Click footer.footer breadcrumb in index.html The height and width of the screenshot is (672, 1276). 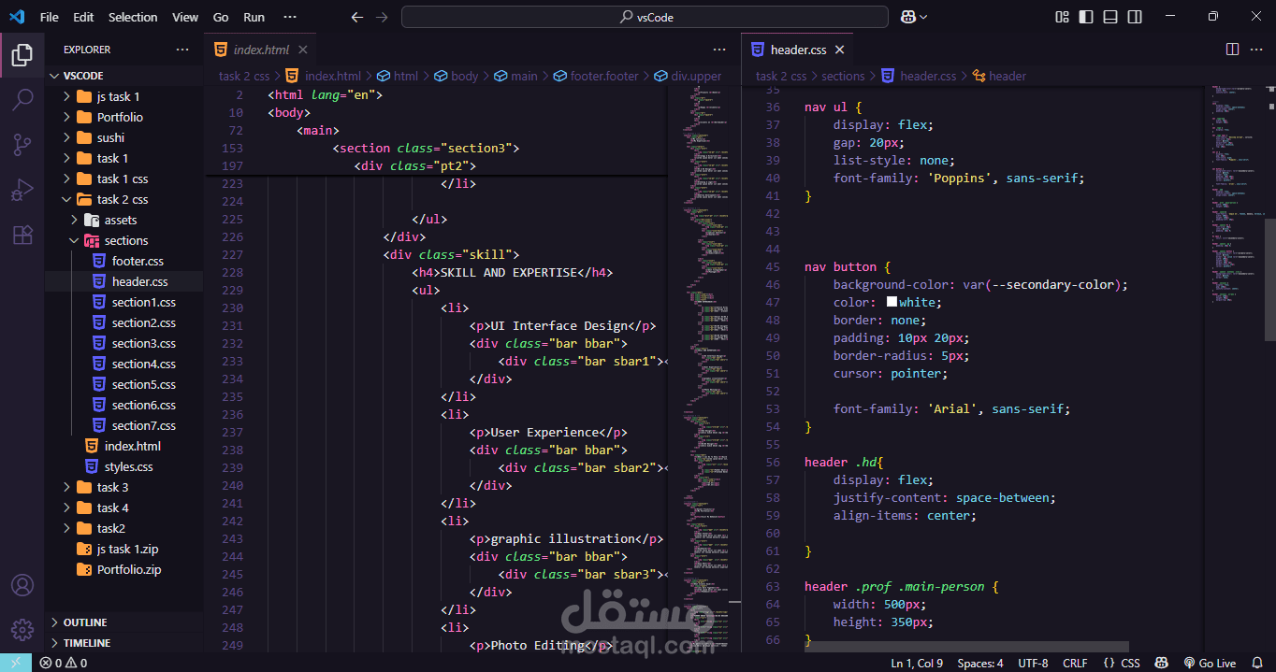(604, 77)
